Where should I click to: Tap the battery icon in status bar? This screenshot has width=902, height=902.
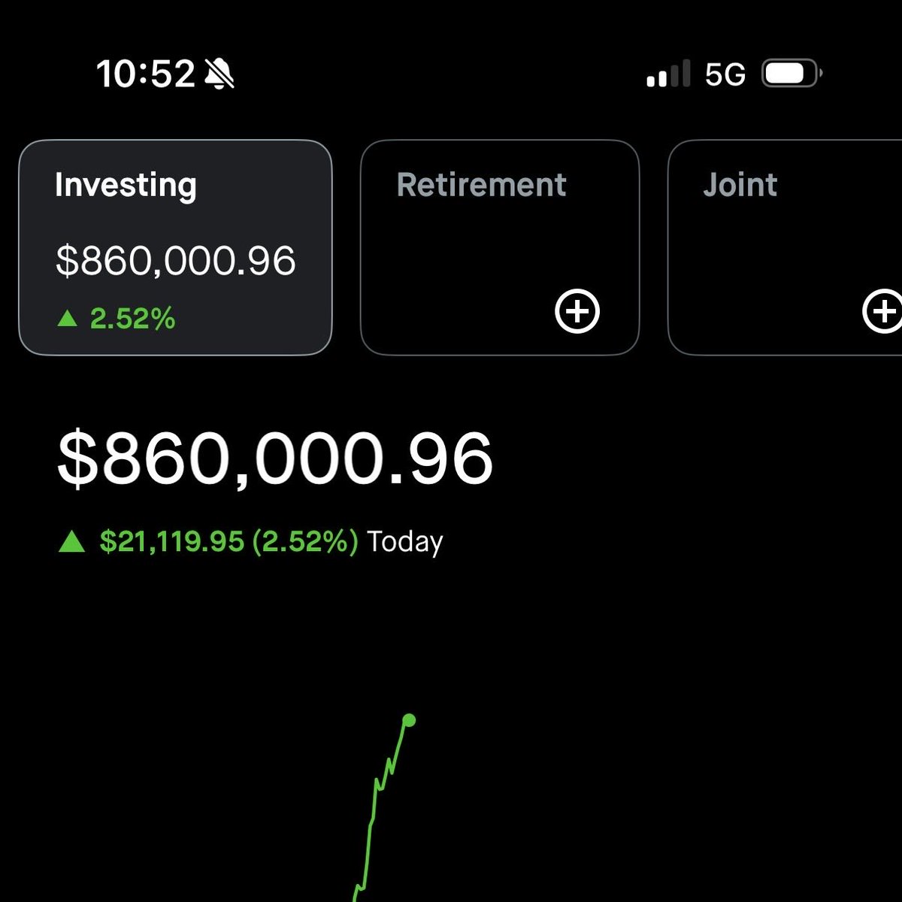[793, 74]
